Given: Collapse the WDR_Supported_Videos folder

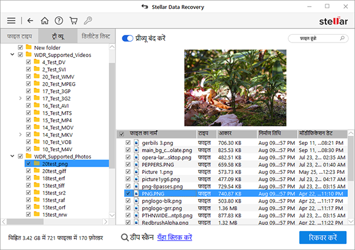Looking at the screenshot, I should point(12,54).
